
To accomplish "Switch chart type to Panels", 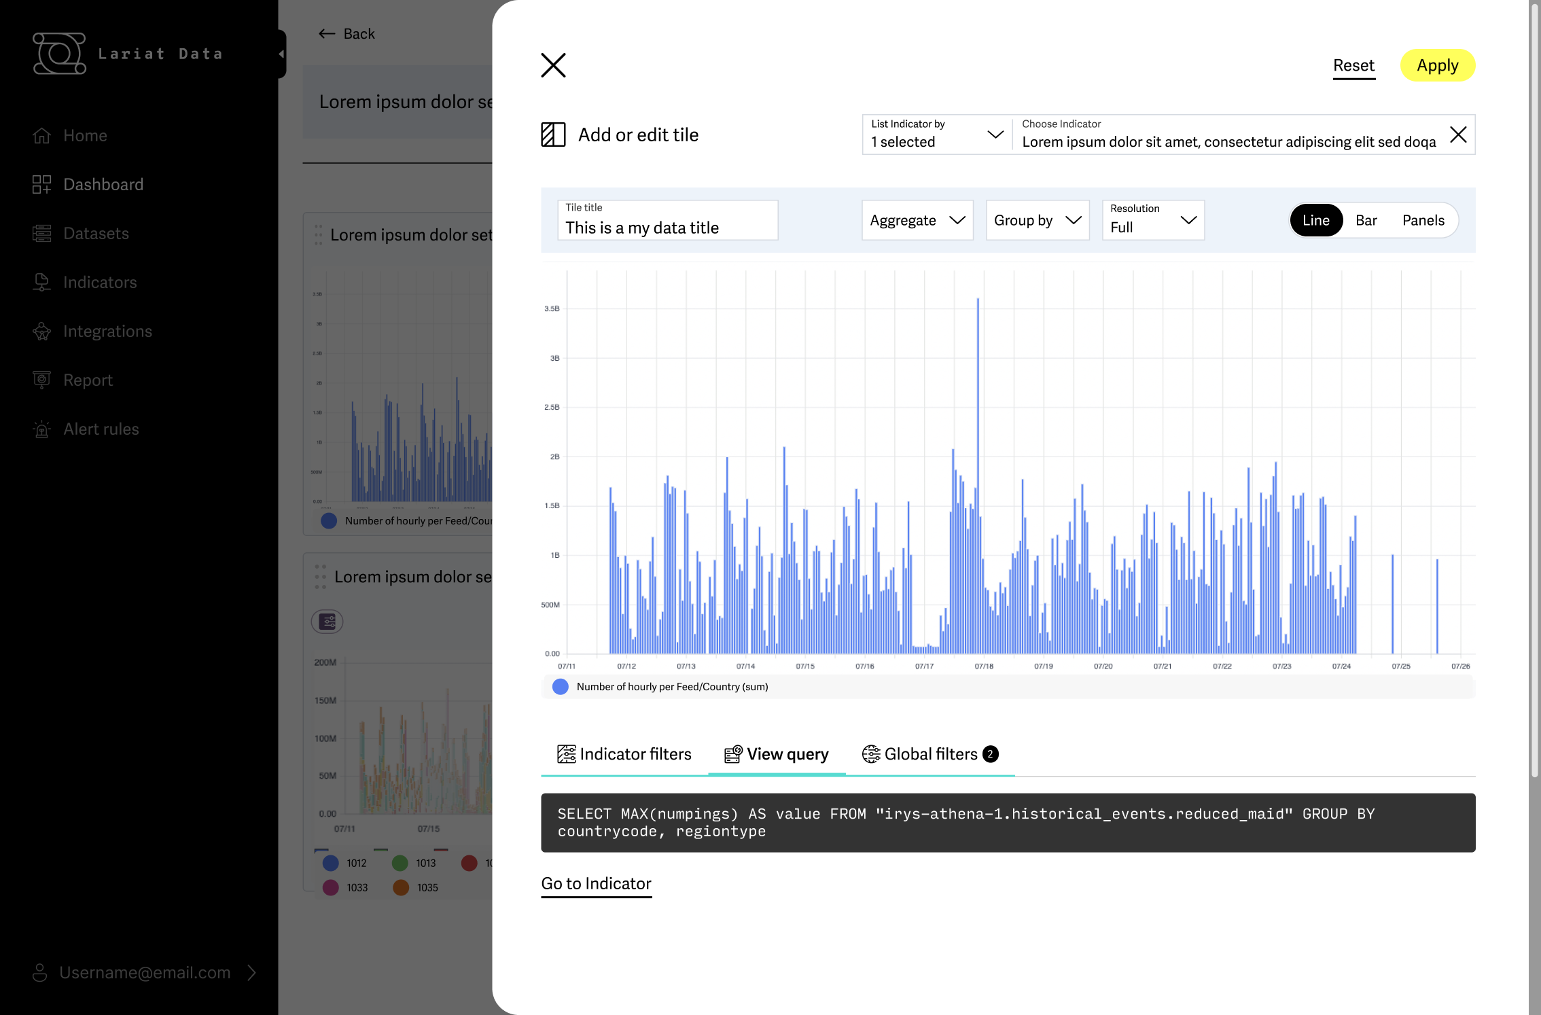I will click(x=1423, y=220).
